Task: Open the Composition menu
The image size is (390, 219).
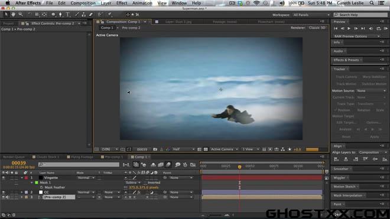Action: [83, 3]
